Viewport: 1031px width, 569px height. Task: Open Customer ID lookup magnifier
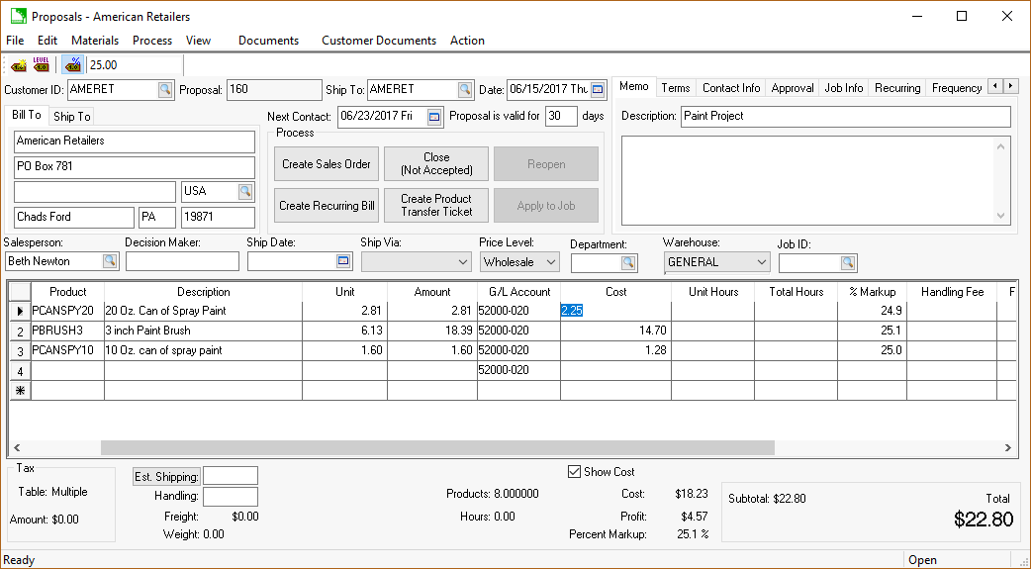point(164,89)
